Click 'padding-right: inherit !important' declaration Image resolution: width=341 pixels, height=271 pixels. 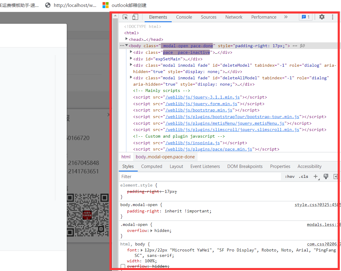coord(169,211)
